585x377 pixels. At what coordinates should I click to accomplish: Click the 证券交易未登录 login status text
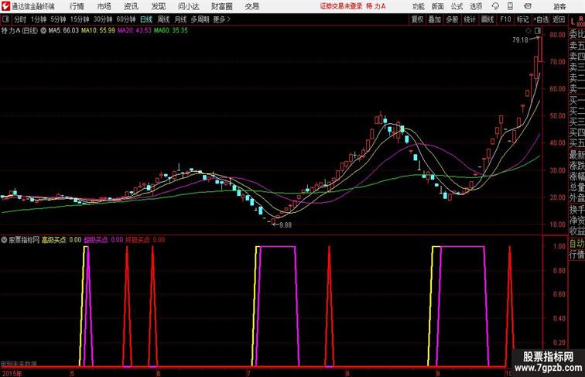[x=341, y=6]
